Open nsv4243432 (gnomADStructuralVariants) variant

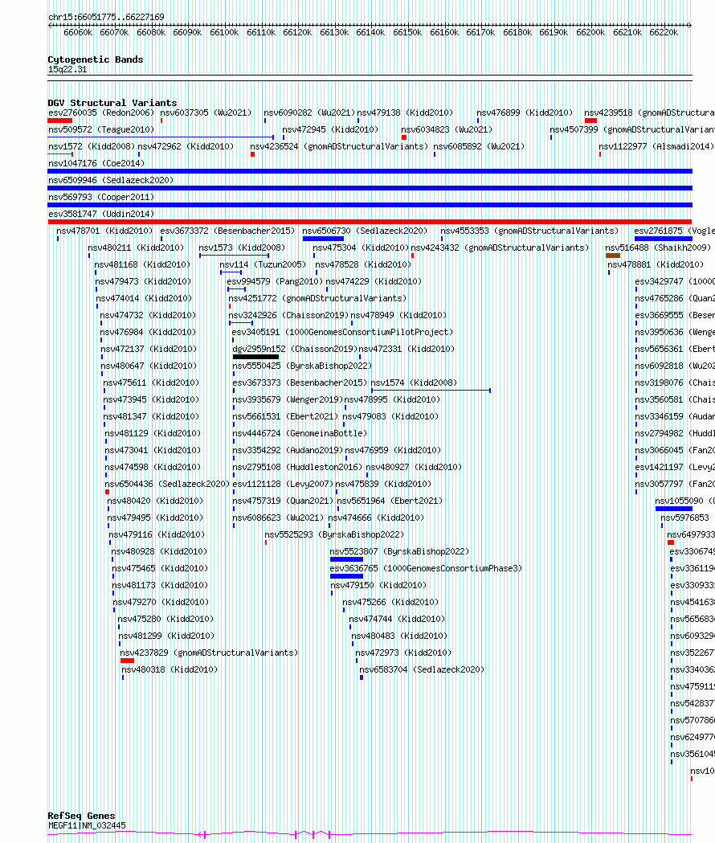click(500, 248)
